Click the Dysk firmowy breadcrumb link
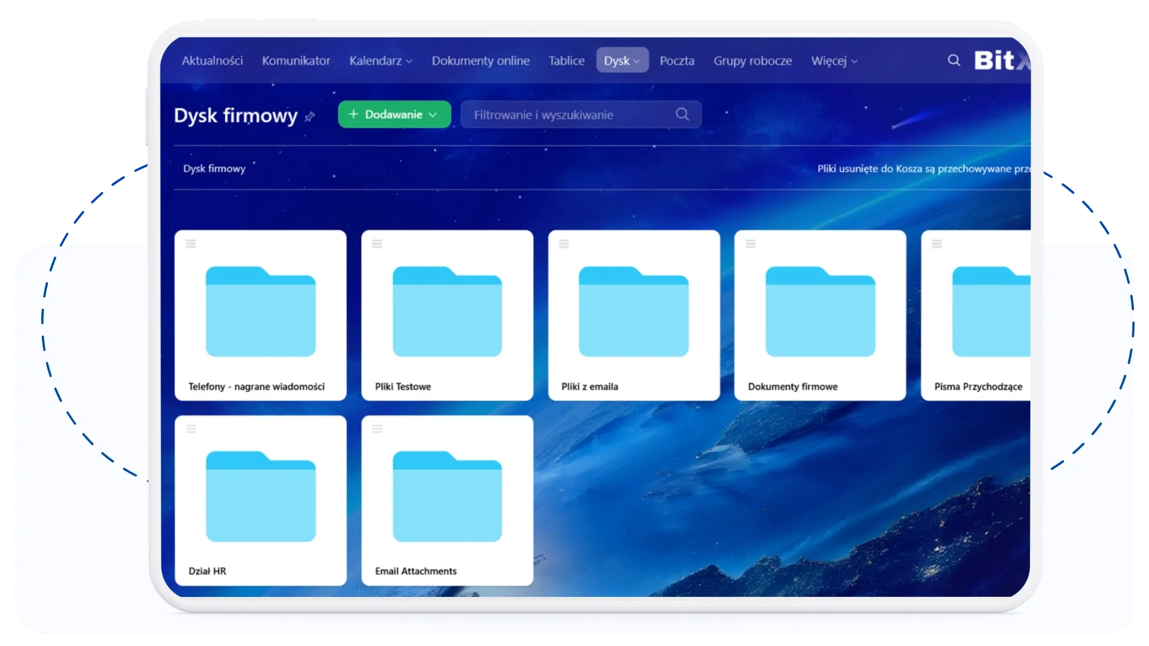 [214, 169]
